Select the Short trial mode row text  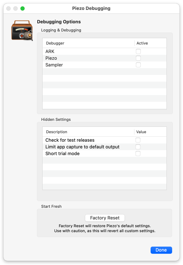point(62,154)
